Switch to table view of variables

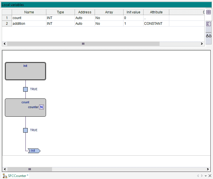208,12
